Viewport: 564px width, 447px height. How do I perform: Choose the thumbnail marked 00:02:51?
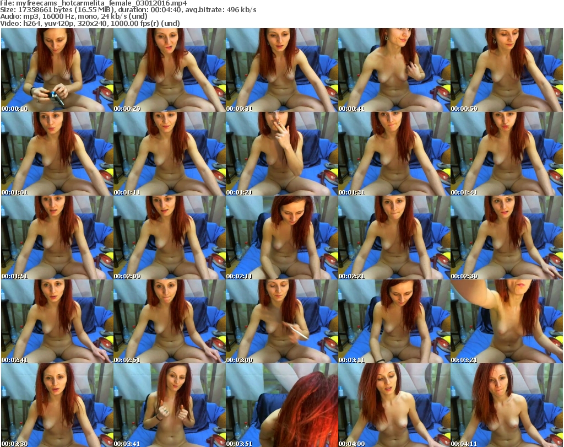point(170,321)
